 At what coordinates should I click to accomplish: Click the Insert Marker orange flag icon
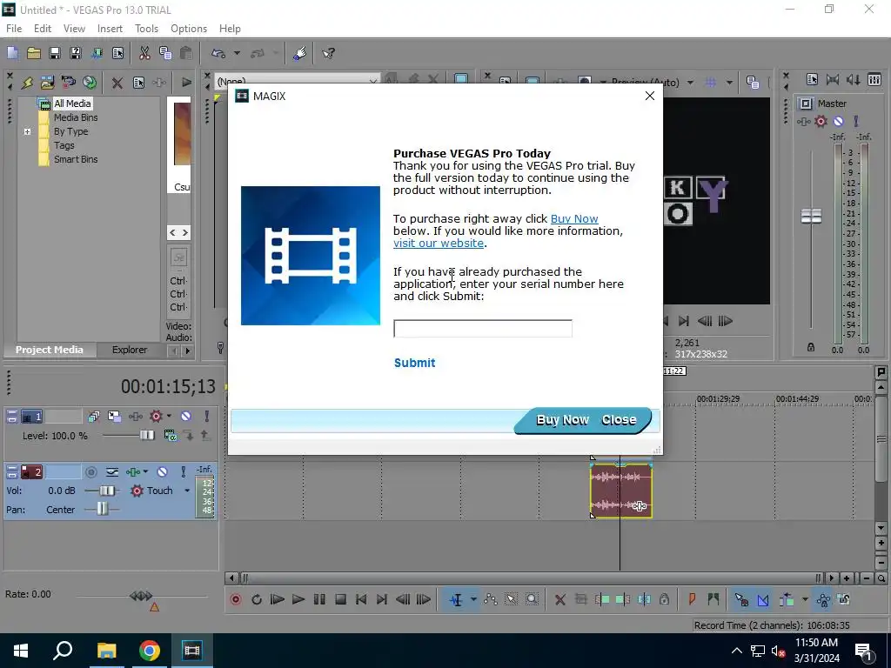692,599
